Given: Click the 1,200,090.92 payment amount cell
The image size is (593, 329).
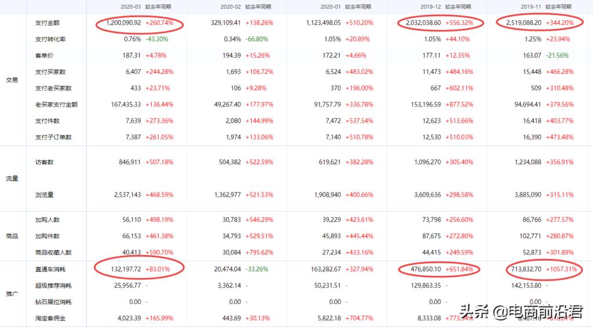Looking at the screenshot, I should 123,23.
